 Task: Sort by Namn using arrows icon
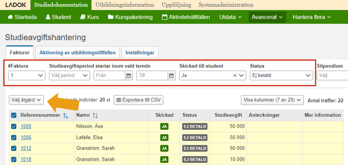pos(95,115)
